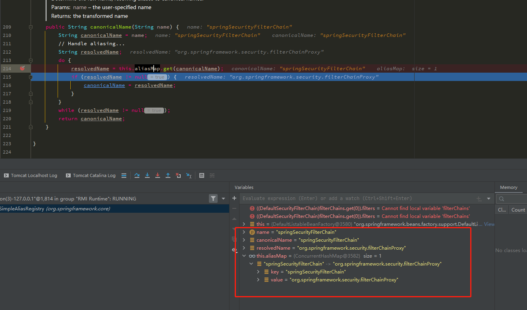
Task: Toggle the fold marker at line 217
Action: coord(31,94)
